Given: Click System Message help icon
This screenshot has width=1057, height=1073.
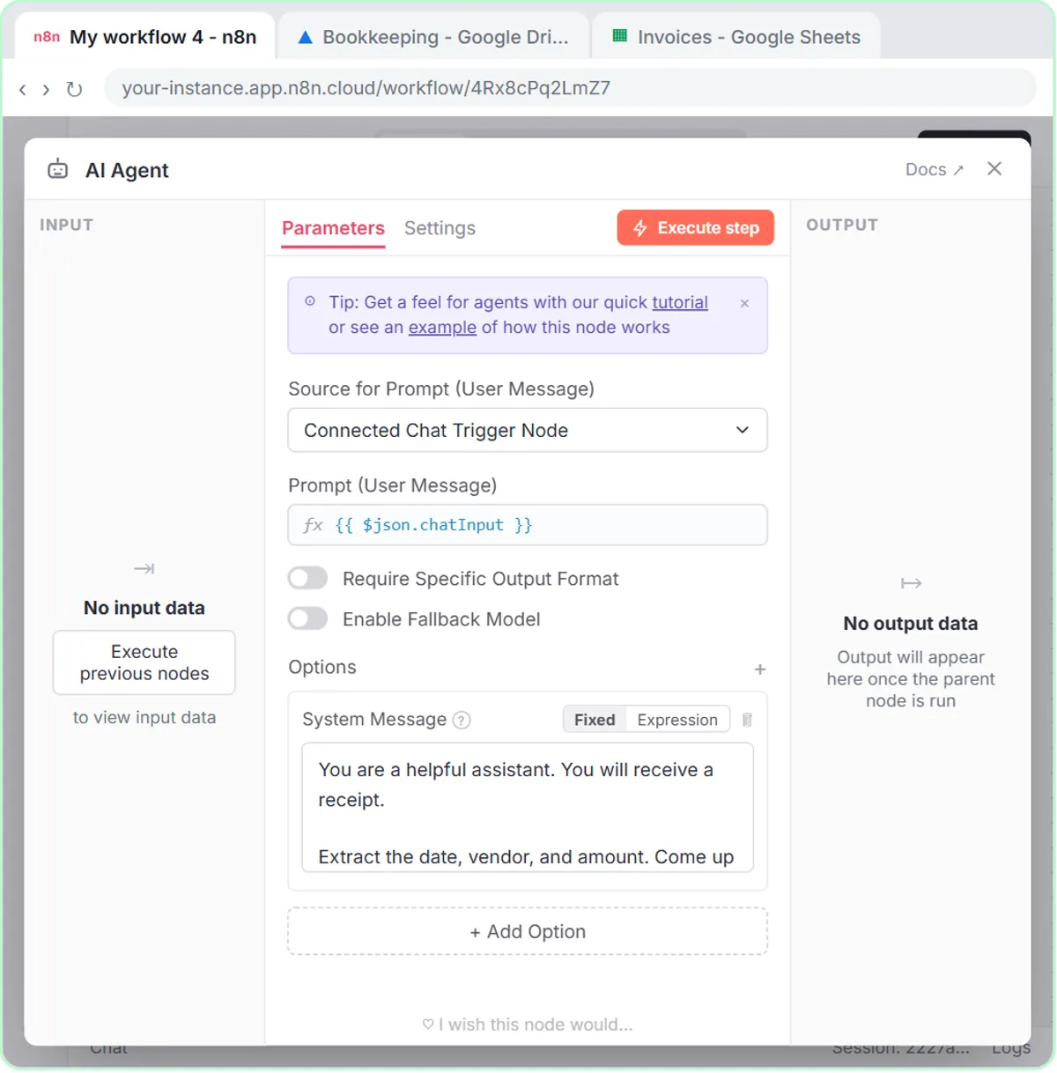Looking at the screenshot, I should coord(462,720).
